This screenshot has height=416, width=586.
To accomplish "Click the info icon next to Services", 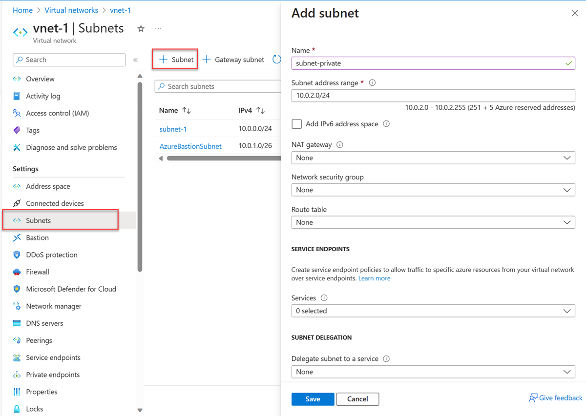I will (x=324, y=298).
